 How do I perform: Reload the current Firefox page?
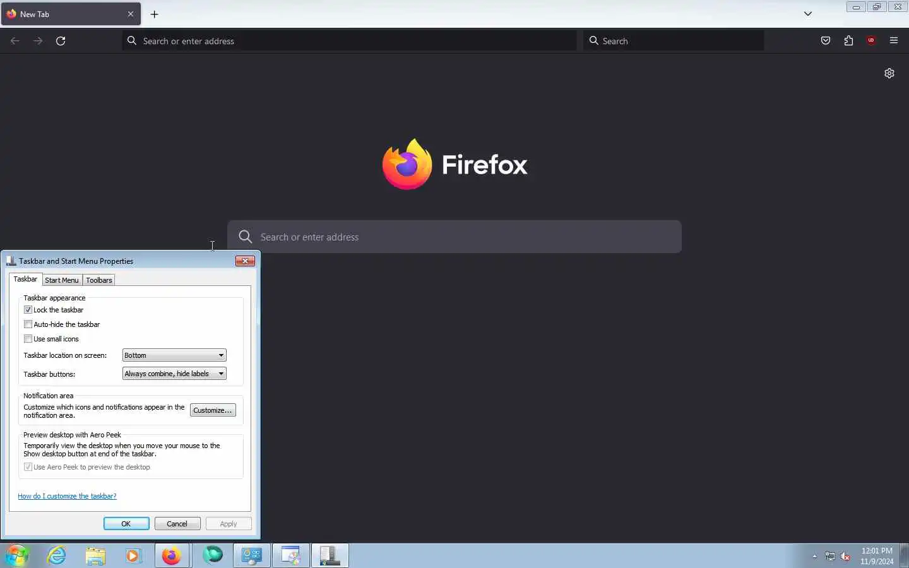(61, 41)
